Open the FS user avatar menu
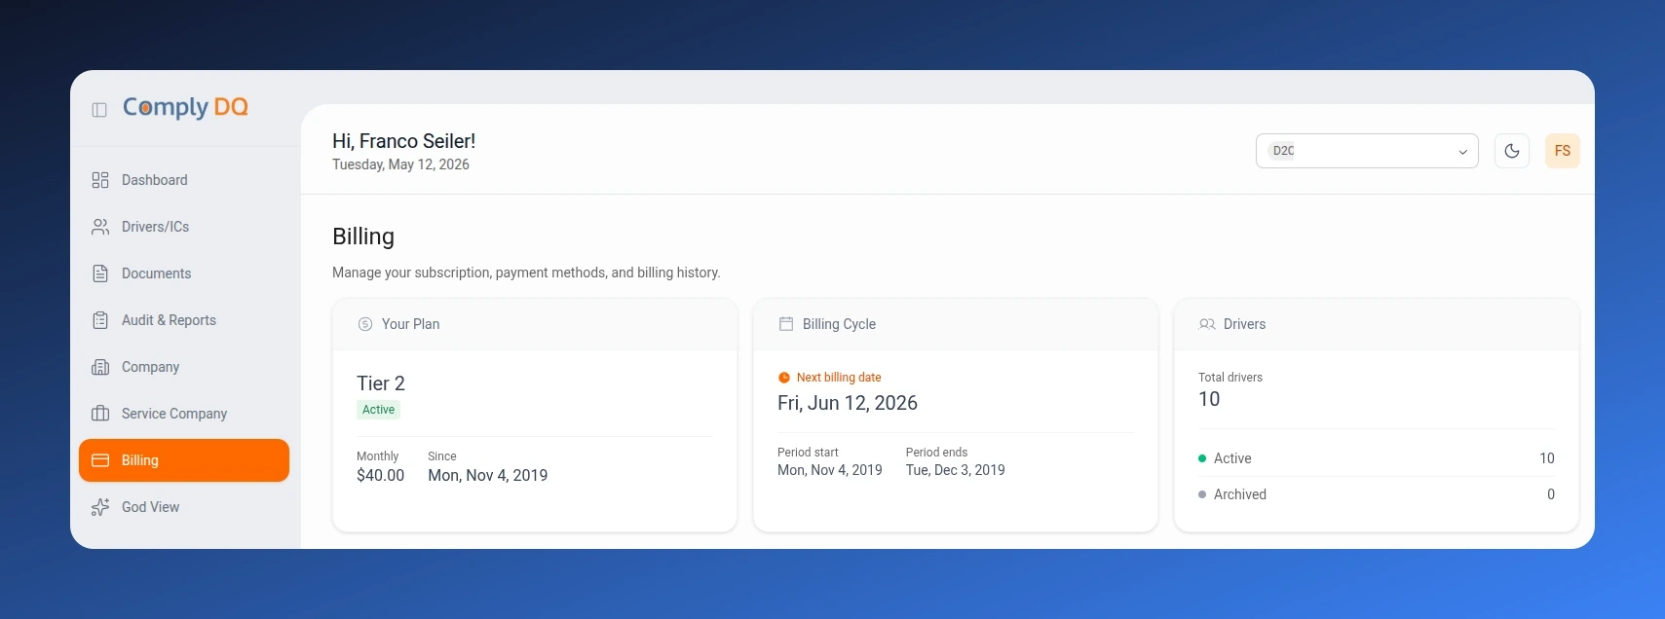This screenshot has width=1665, height=619. pos(1563,151)
